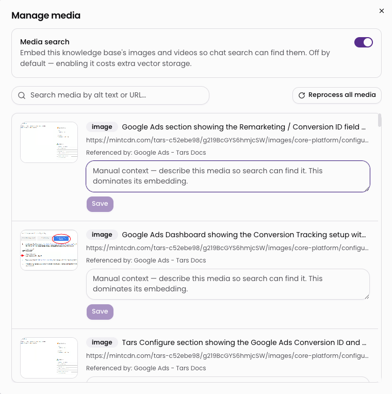Click the image badge on Remarketing row
The width and height of the screenshot is (392, 394).
point(102,127)
